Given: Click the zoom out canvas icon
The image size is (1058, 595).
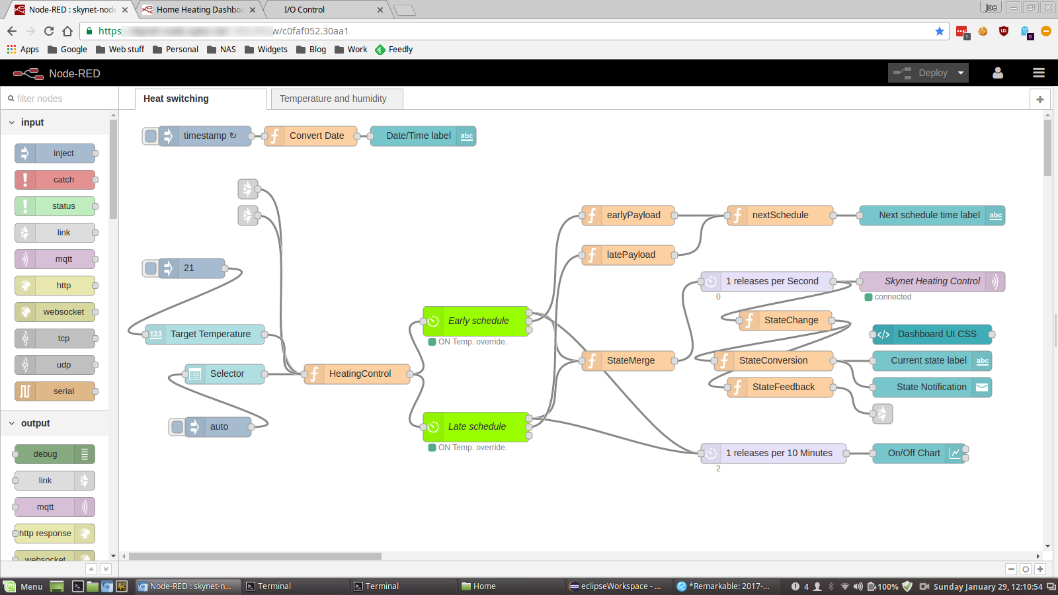Looking at the screenshot, I should pyautogui.click(x=1011, y=569).
